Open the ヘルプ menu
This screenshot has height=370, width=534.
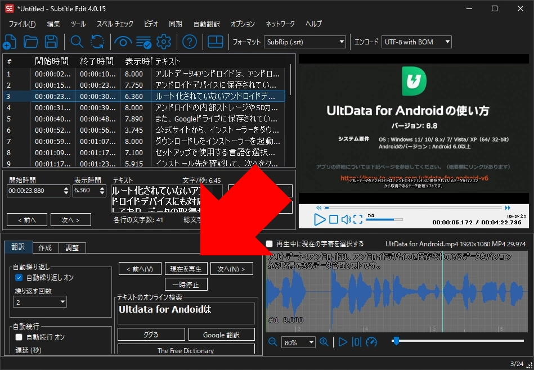(x=313, y=24)
